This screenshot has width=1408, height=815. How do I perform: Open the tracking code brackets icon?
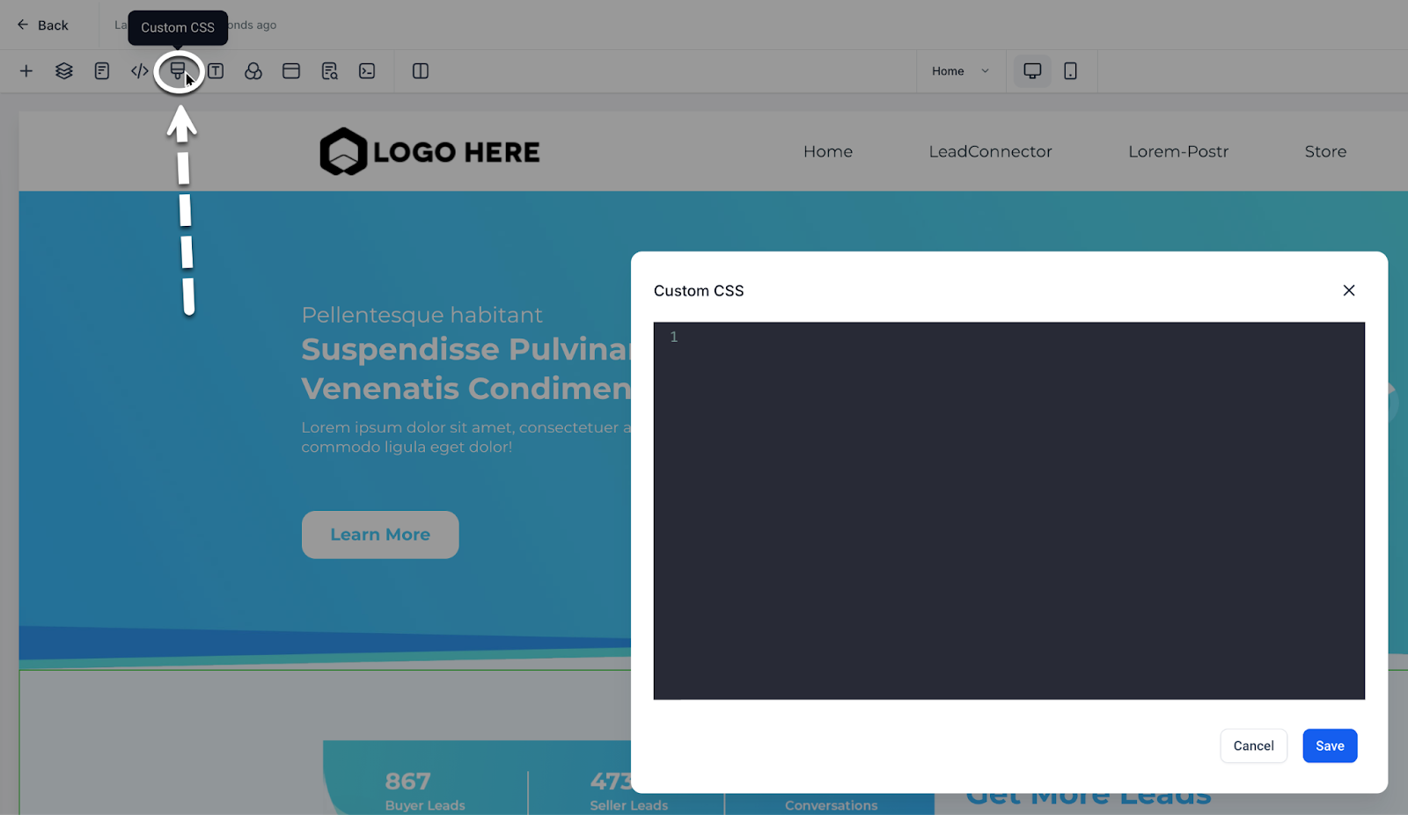click(140, 71)
